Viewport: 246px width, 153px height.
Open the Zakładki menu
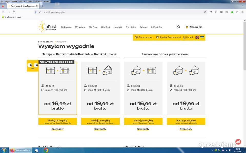tap(30, 1)
